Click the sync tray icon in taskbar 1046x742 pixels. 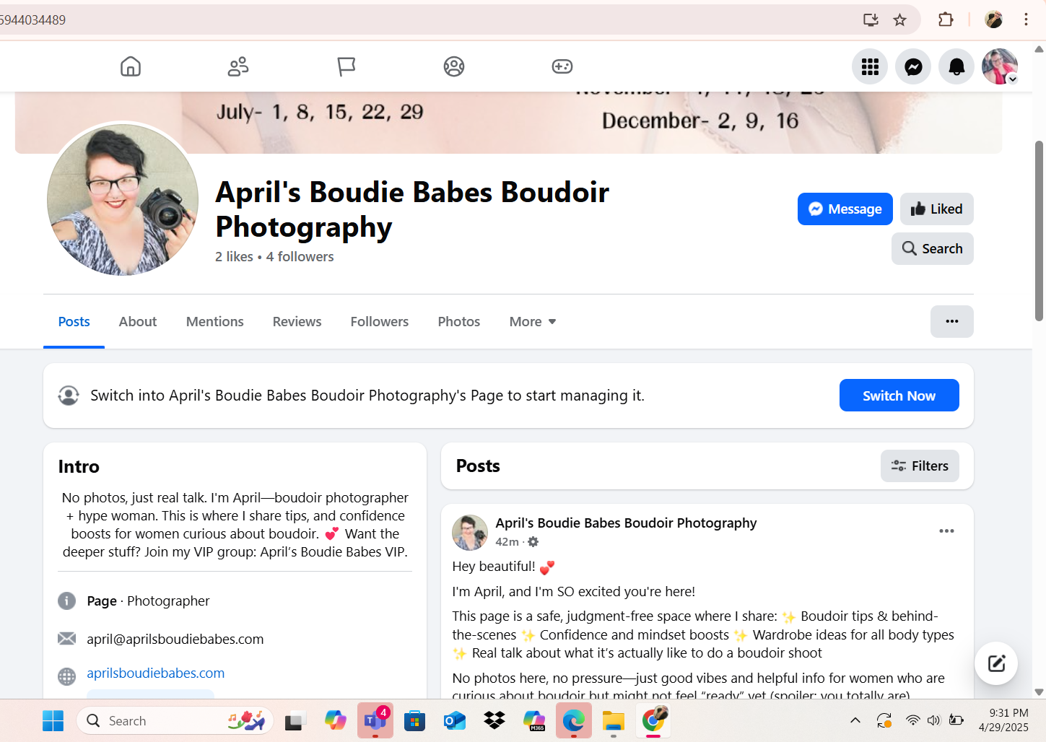[x=884, y=720]
